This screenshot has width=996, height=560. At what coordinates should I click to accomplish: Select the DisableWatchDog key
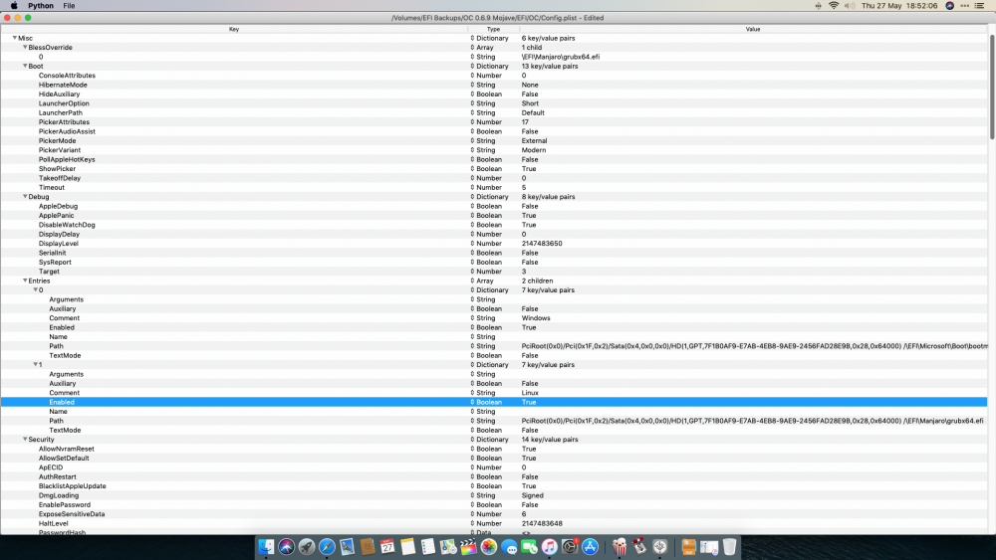tap(67, 225)
